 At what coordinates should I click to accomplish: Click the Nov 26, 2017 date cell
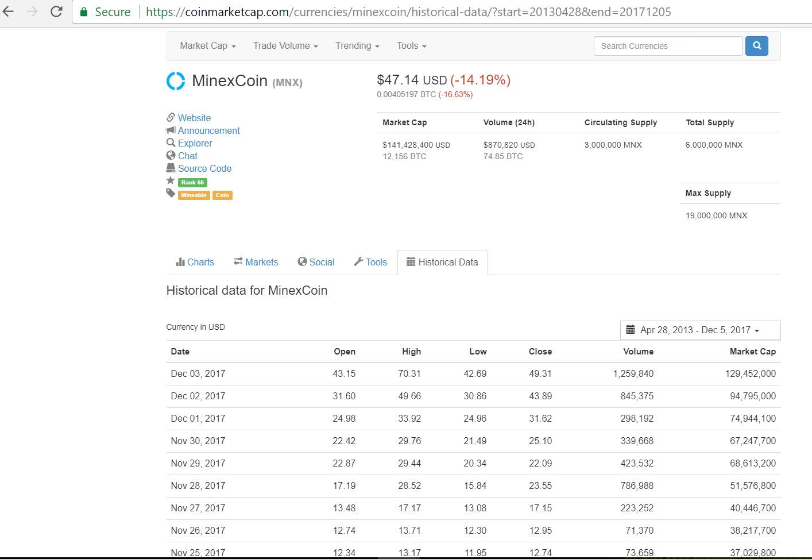point(198,530)
